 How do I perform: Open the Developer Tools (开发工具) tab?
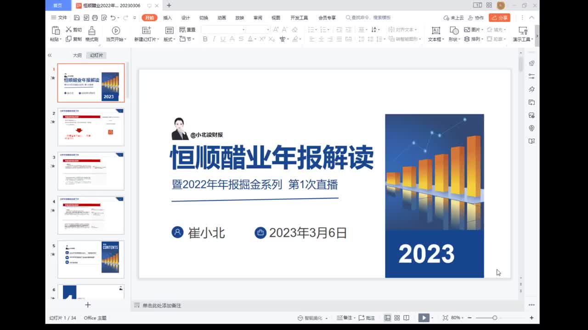(299, 17)
